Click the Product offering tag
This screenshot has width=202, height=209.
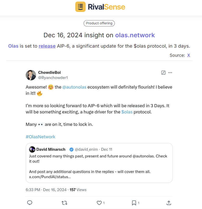[x=99, y=23]
